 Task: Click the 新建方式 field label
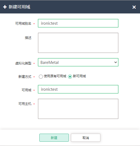[25, 77]
